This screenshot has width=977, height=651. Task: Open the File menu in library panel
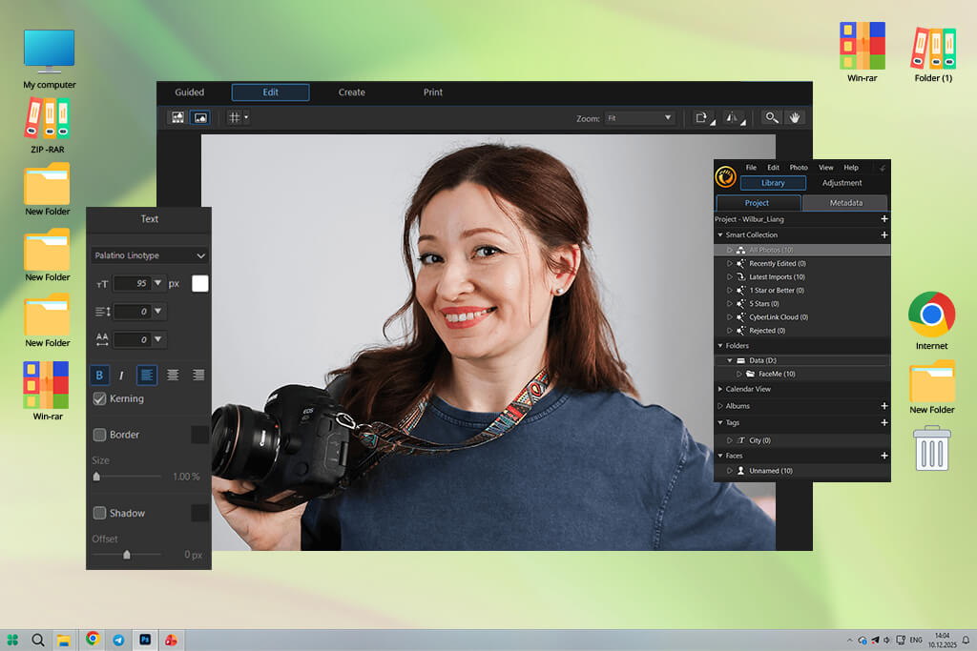(752, 168)
